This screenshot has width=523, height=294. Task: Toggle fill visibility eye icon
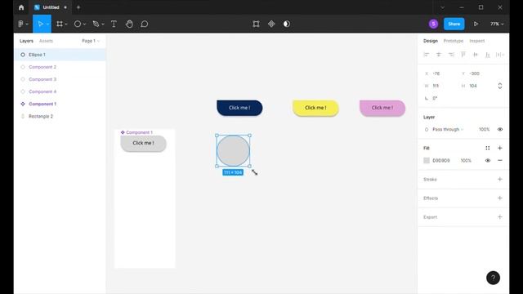[487, 160]
